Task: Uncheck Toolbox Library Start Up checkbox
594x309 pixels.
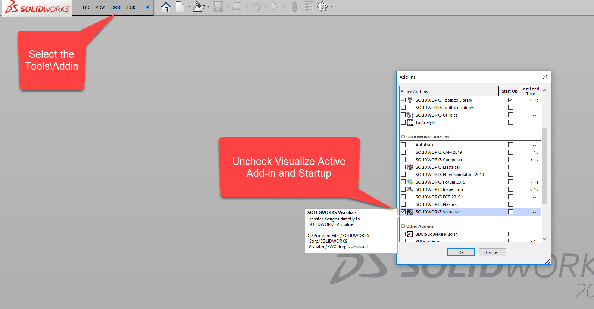Action: pos(510,100)
